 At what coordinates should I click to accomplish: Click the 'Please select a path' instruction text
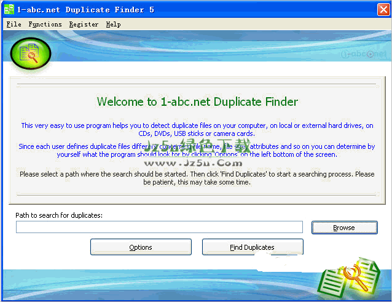point(197,178)
